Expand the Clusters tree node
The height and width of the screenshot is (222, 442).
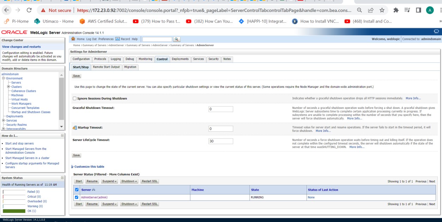pos(8,87)
